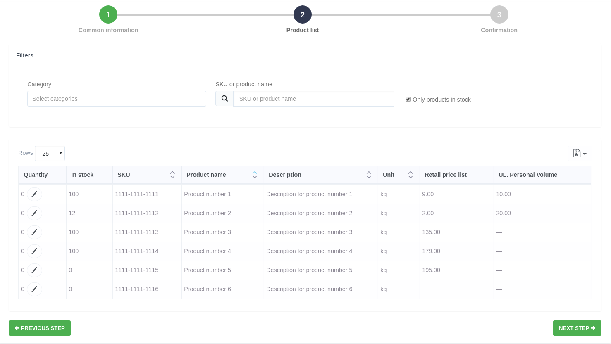Select step 3 Confirmation
611x344 pixels.
coord(499,15)
